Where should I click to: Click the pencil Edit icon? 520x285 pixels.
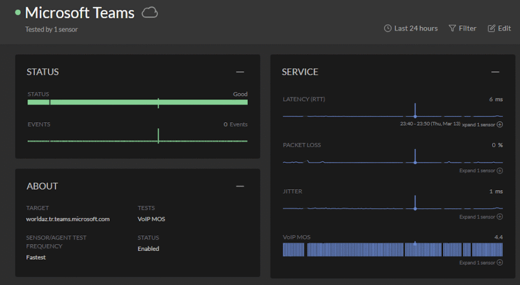point(491,28)
